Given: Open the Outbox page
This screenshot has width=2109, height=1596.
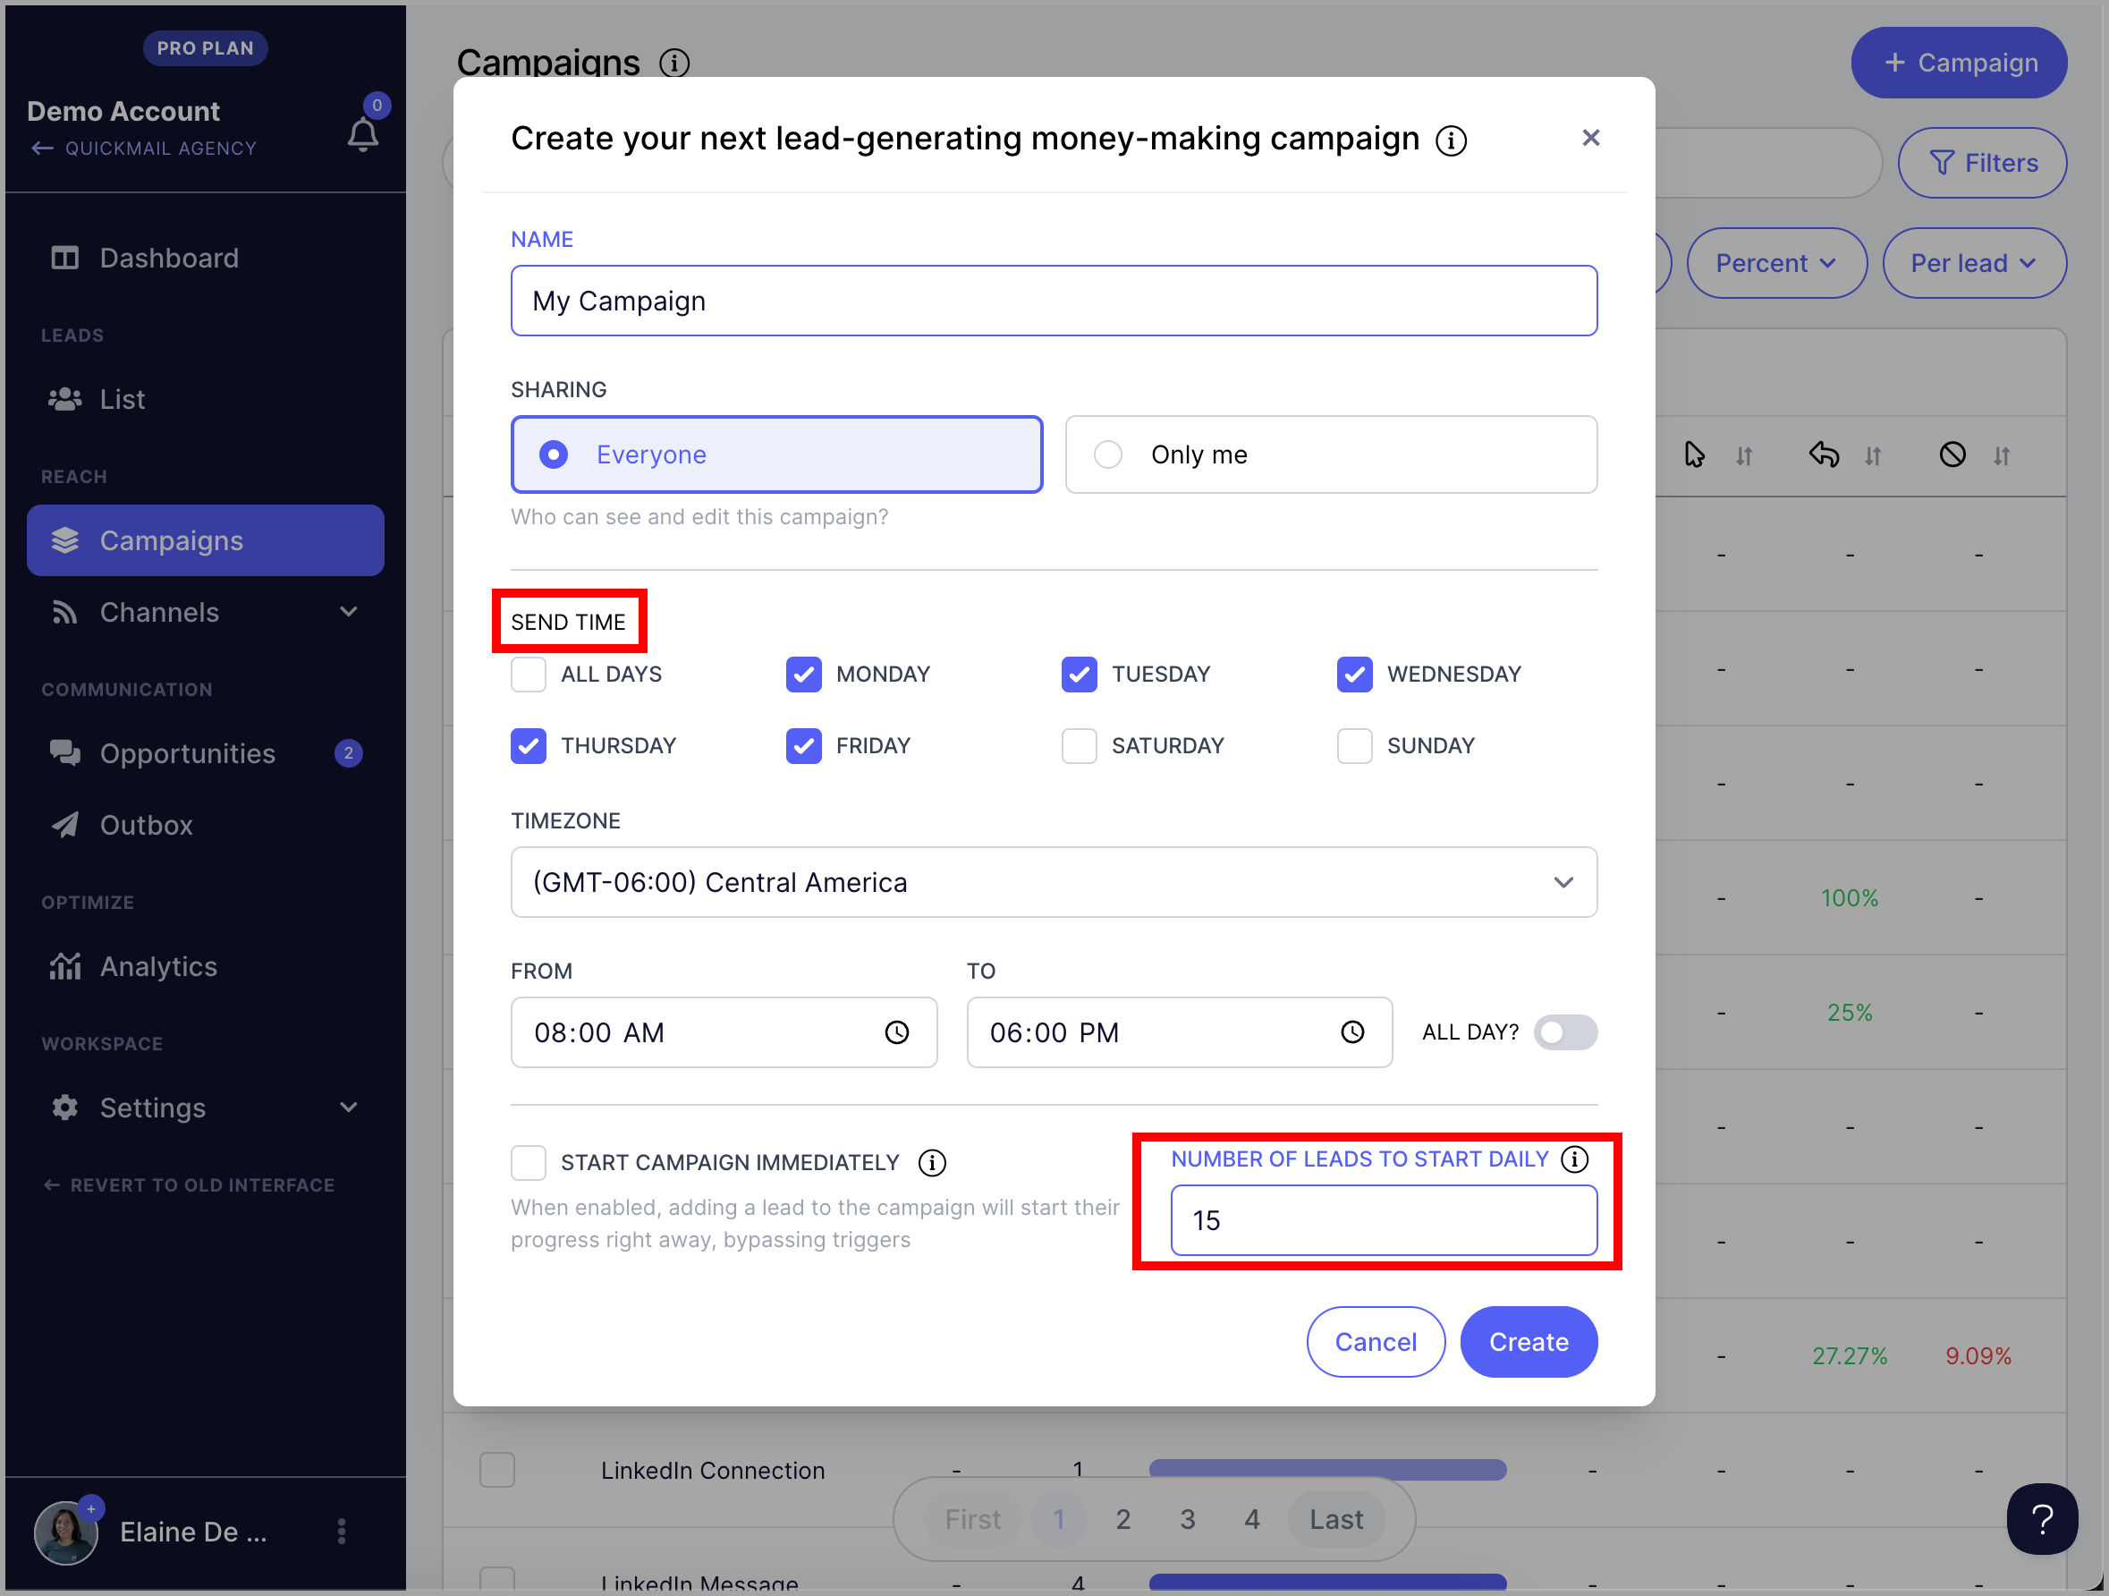Looking at the screenshot, I should (205, 825).
